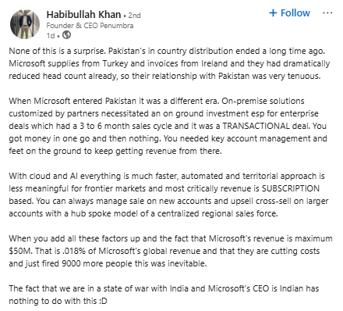
Task: Click the 2nd connection degree badge
Action: tap(134, 16)
